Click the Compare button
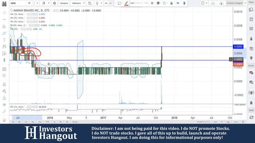 [64, 3]
